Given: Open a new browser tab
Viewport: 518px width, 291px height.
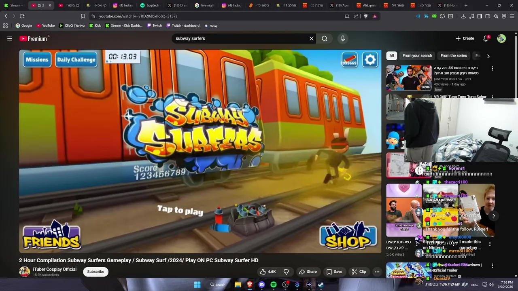Looking at the screenshot, I should point(466,5).
